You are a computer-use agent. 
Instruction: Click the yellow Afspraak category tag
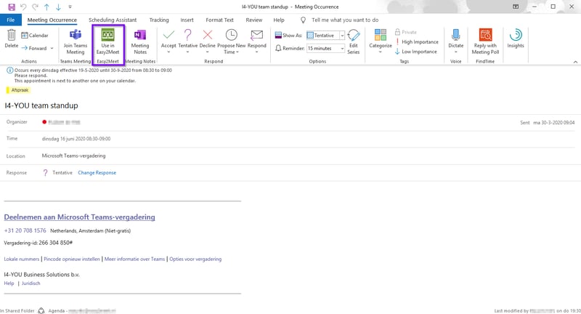17,90
